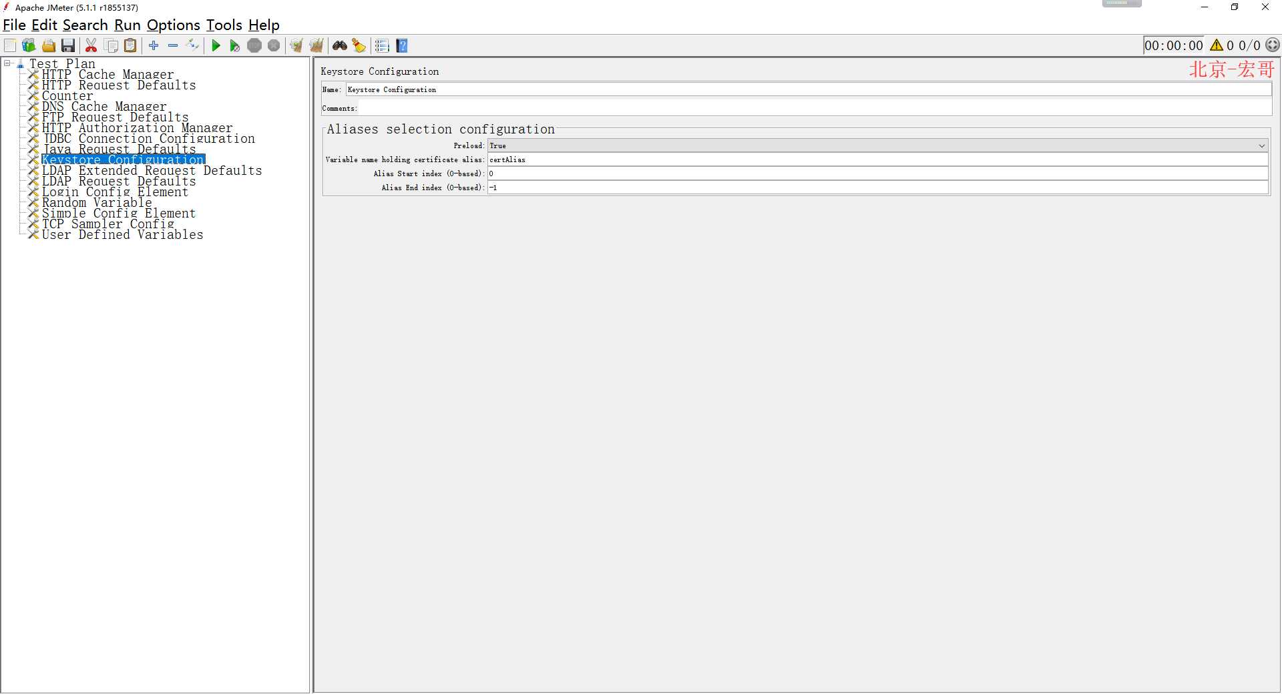Screen dimensions: 1282x694
Task: Start the test with green play icon
Action: point(216,45)
